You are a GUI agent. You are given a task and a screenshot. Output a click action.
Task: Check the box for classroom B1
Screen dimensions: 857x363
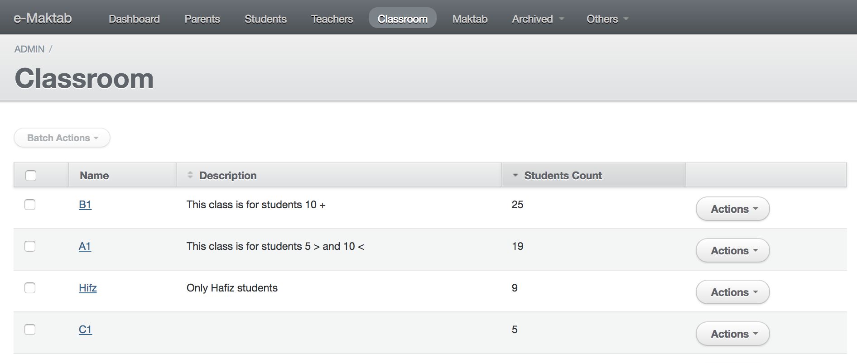(30, 205)
